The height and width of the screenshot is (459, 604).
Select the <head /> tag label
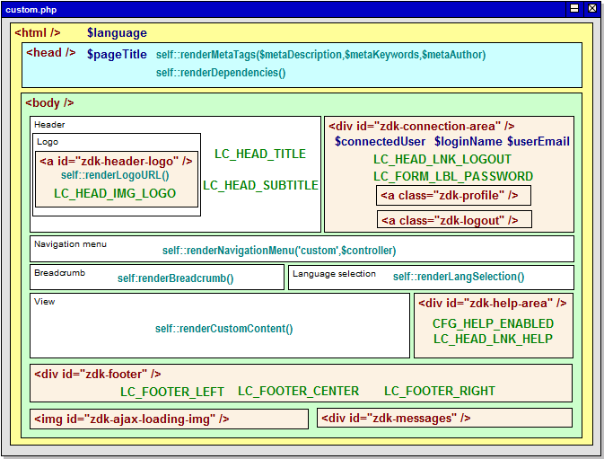pyautogui.click(x=50, y=52)
